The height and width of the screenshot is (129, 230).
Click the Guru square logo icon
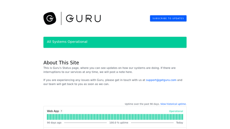[x=50, y=18]
